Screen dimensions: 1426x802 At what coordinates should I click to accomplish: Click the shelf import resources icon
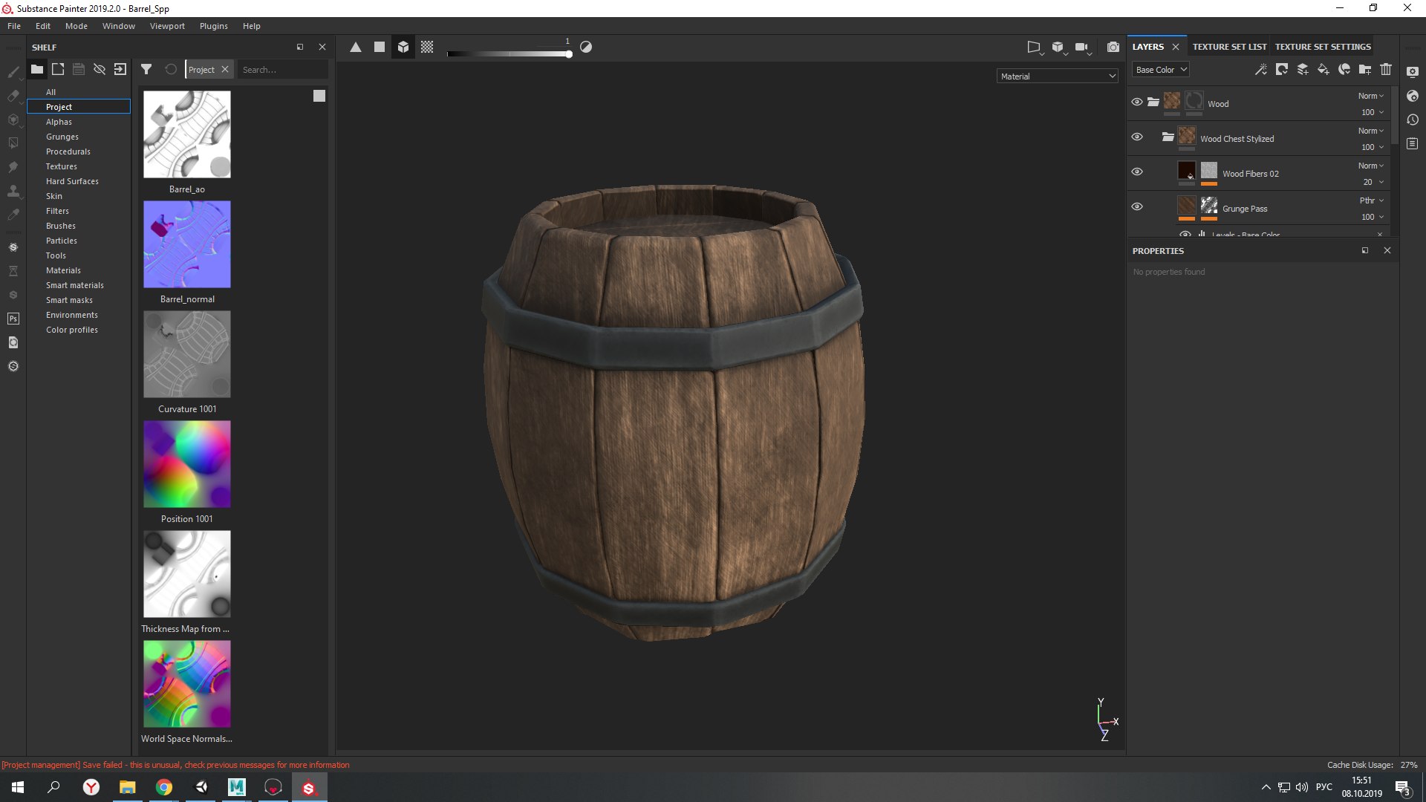(x=120, y=69)
